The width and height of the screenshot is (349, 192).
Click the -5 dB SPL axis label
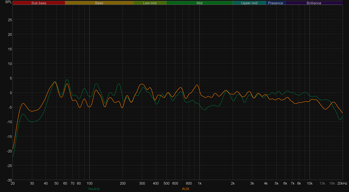[x=10, y=107]
